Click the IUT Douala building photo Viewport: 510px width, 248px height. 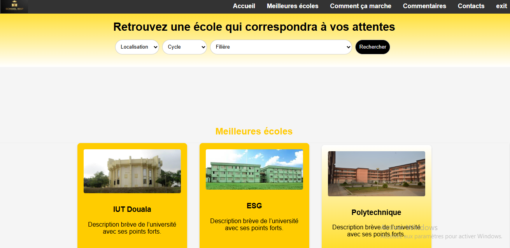[132, 171]
